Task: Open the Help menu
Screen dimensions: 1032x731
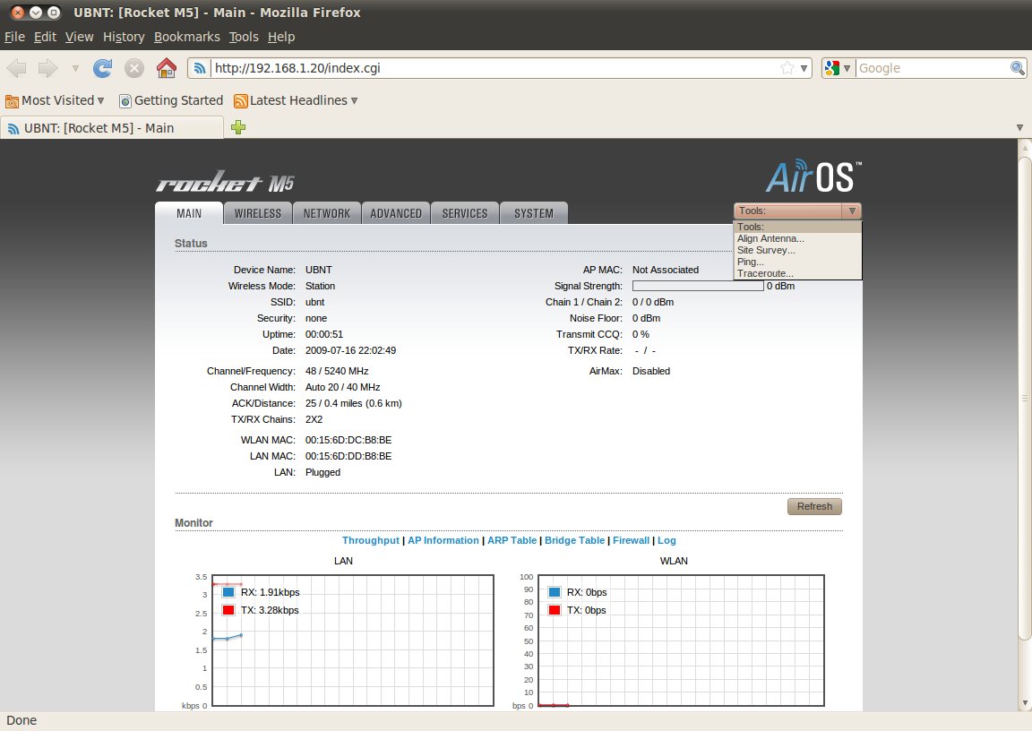Action: click(x=281, y=37)
